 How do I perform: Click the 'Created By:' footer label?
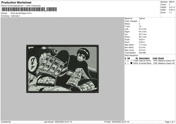6,122
